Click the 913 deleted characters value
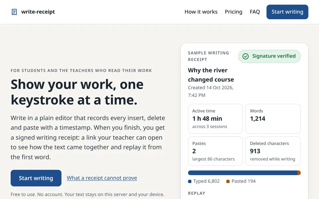This screenshot has height=199, width=319. coord(255,151)
